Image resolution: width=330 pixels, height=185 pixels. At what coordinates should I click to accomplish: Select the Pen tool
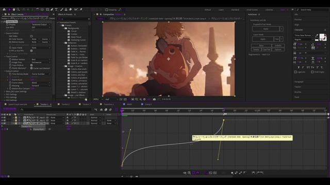52,9
